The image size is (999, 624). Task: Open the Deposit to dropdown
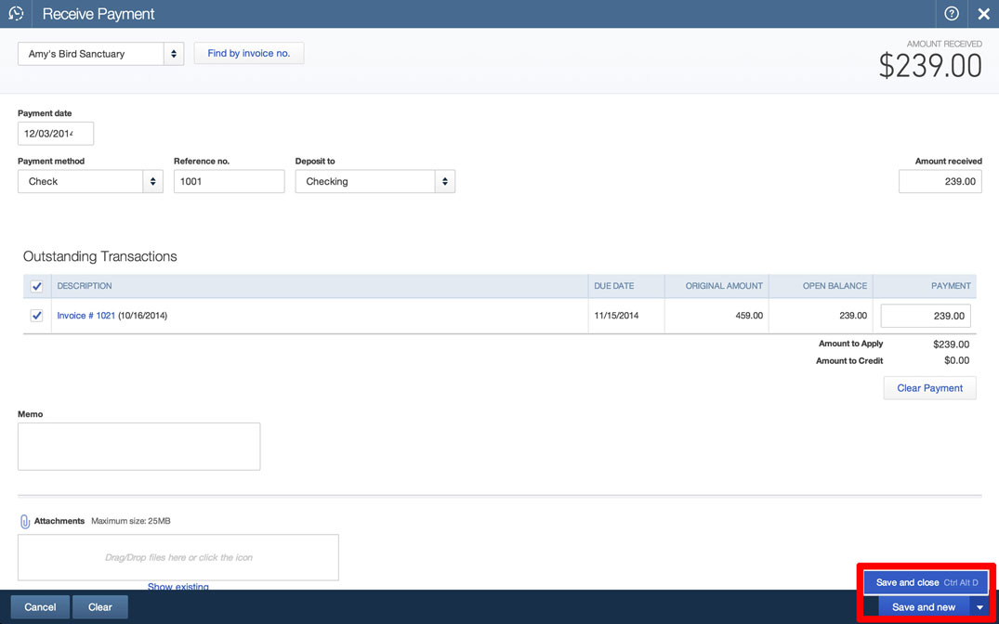click(x=375, y=181)
